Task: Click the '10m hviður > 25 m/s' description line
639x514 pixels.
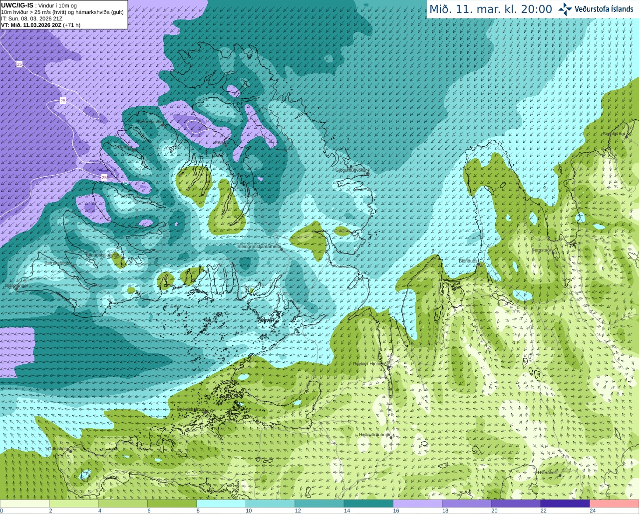Action: (62, 12)
